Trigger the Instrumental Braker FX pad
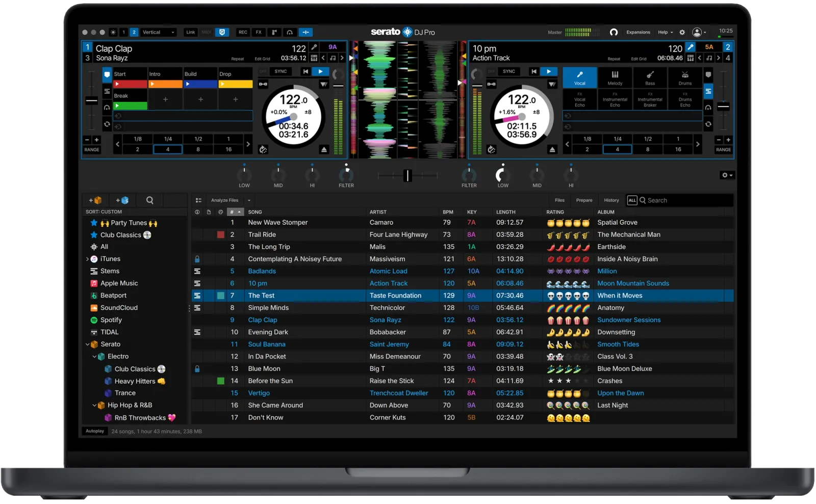The width and height of the screenshot is (816, 504). (650, 99)
